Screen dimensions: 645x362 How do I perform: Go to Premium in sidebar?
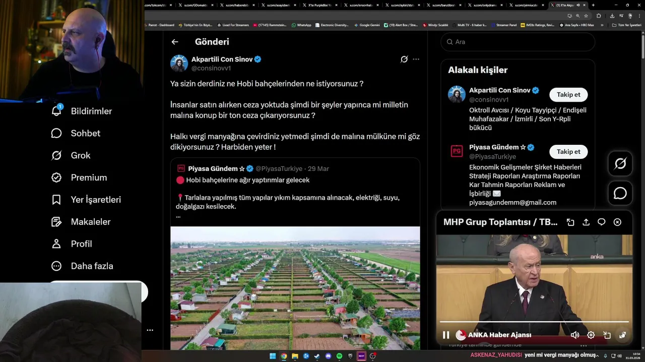click(x=79, y=177)
